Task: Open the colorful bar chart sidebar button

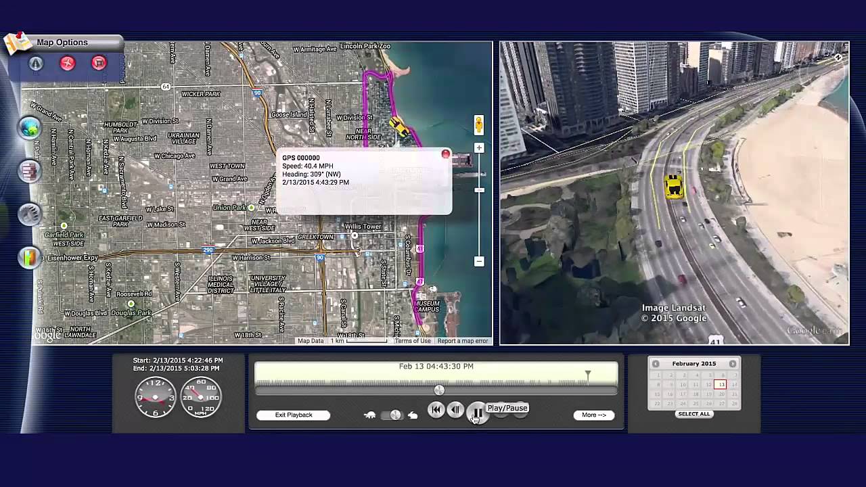Action: 30,258
